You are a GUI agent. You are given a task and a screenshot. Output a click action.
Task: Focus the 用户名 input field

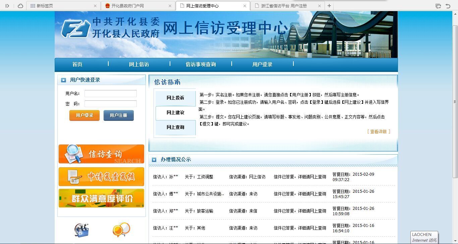point(111,93)
